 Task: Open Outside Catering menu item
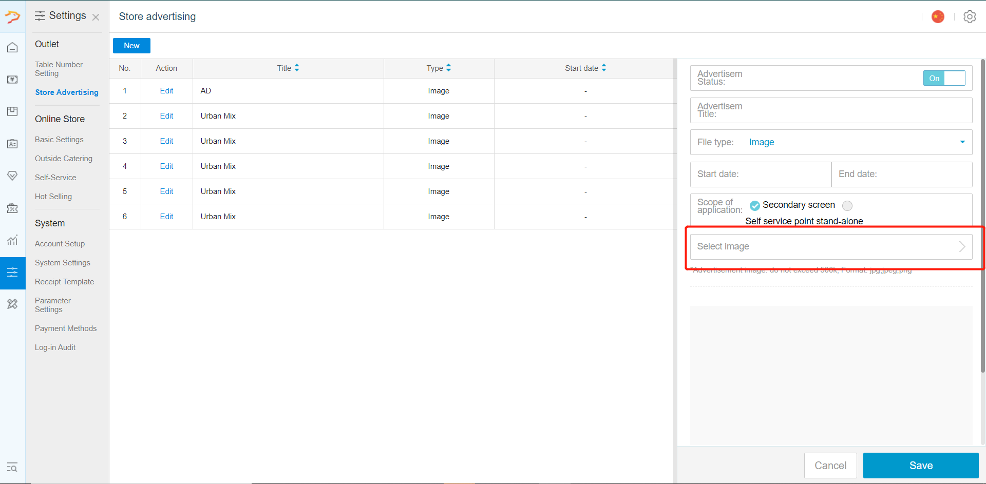click(64, 159)
